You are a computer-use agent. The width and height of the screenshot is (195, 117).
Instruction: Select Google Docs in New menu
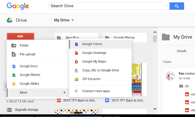click(38, 66)
